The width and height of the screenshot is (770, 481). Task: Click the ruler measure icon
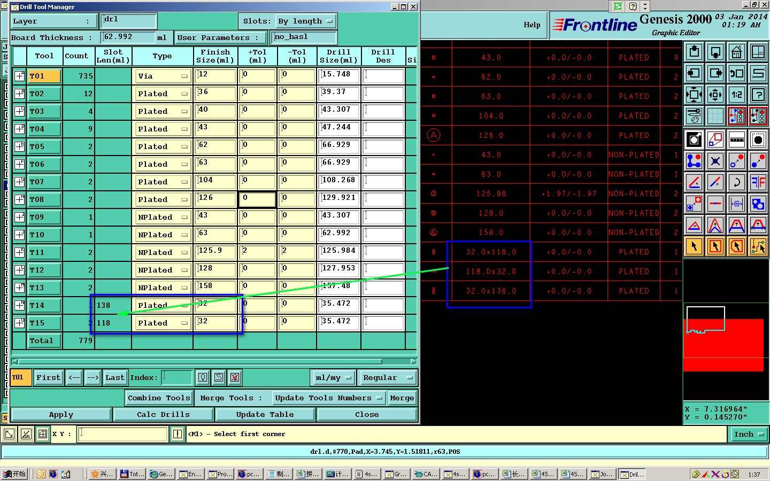point(737,139)
